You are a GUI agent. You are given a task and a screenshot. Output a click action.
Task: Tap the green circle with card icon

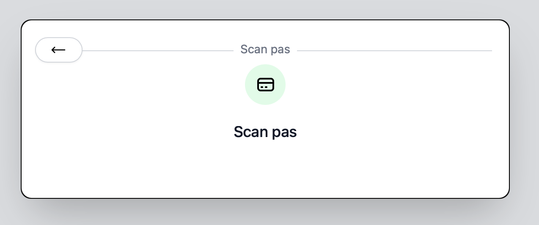pyautogui.click(x=265, y=85)
